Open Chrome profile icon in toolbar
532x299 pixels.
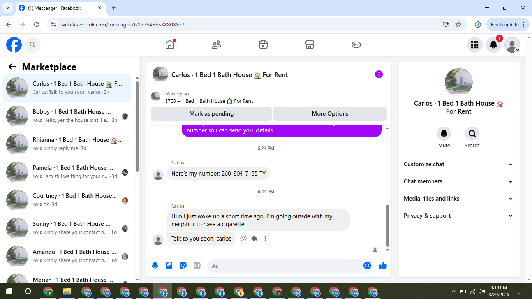478,25
